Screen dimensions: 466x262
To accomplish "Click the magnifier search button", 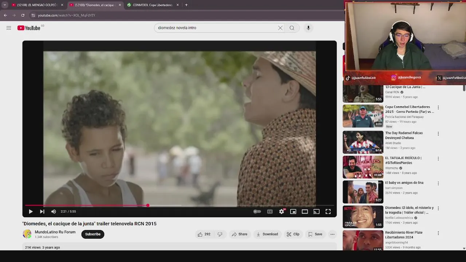I will click(x=292, y=28).
